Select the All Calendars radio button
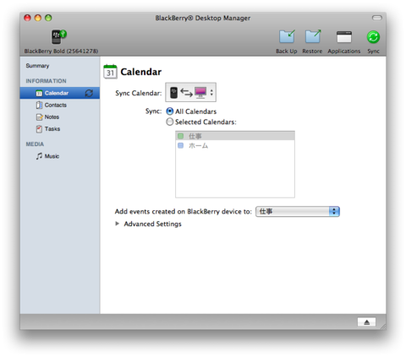The image size is (406, 357). [169, 111]
